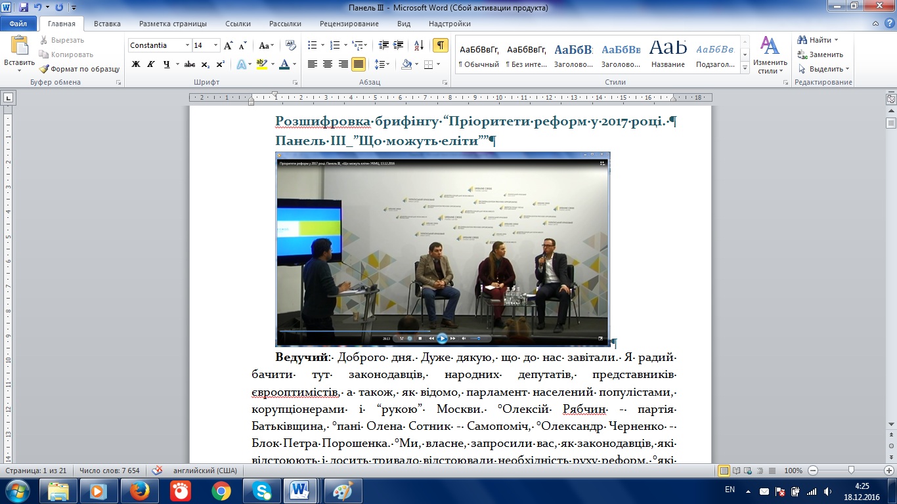The width and height of the screenshot is (897, 504).
Task: Apply subscript formatting
Action: click(x=206, y=64)
